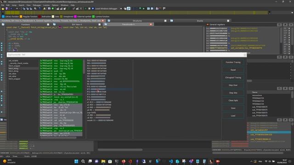Click the Regular function color legend swatch

point(21,16)
